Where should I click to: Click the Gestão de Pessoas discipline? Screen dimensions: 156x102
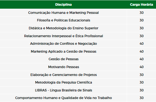(63, 59)
